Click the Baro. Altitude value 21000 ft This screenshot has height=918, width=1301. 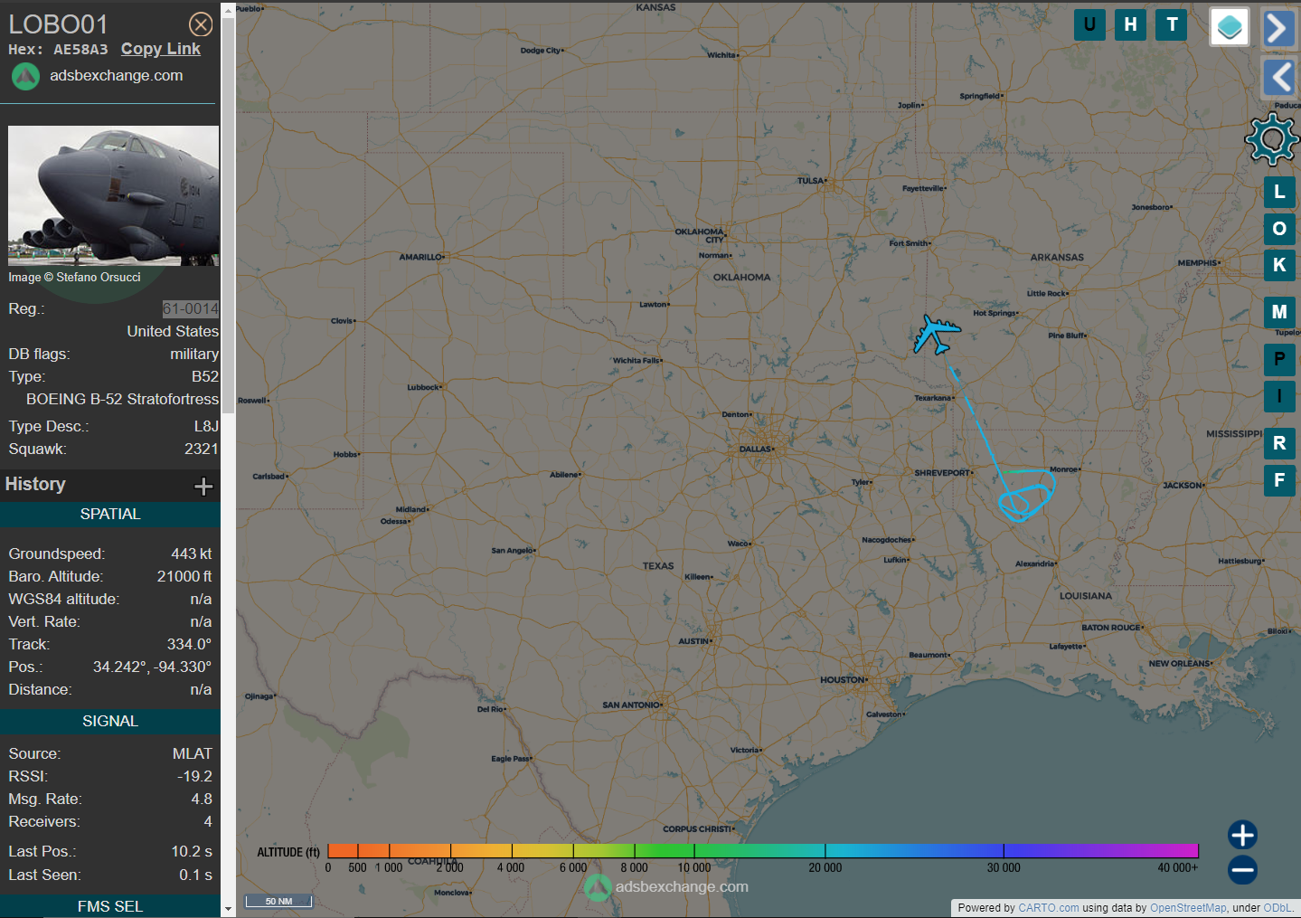[x=184, y=577]
